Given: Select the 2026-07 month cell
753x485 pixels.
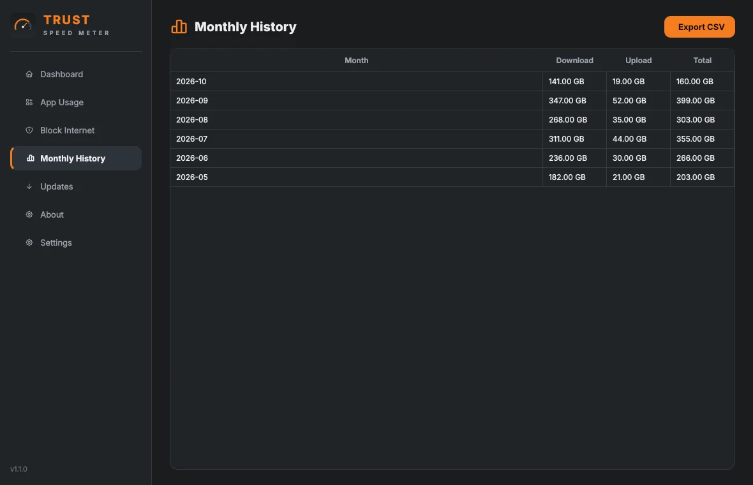Looking at the screenshot, I should (356, 138).
